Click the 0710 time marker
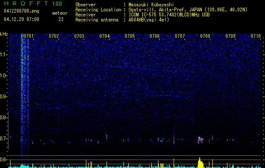Viewport: 265px width, 168px height. point(256,36)
